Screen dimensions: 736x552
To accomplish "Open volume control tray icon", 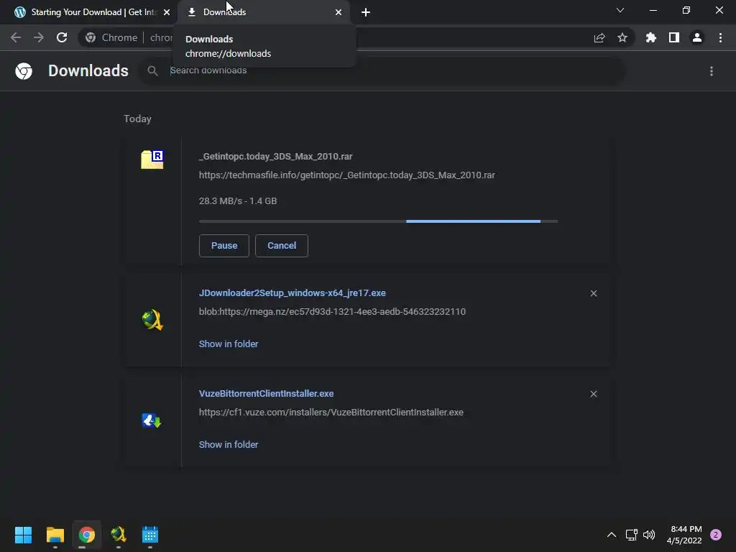I will pyautogui.click(x=649, y=535).
